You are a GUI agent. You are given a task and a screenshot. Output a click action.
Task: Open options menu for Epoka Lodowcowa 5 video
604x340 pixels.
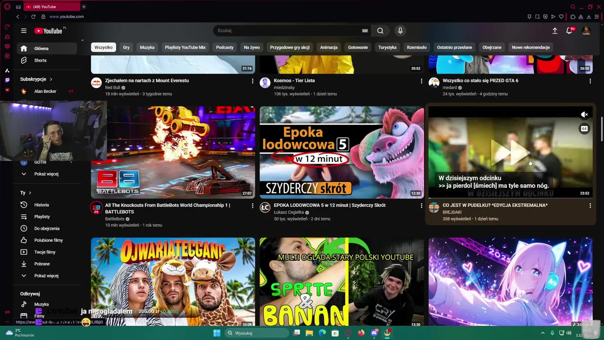click(x=421, y=206)
